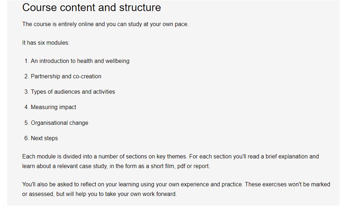Click the heading Course content and structure
Image resolution: width=340 pixels, height=206 pixels.
tap(92, 8)
